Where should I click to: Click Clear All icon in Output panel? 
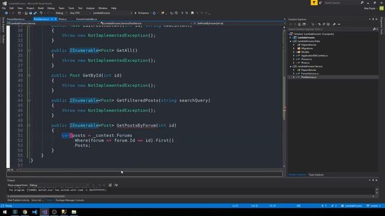110,185
